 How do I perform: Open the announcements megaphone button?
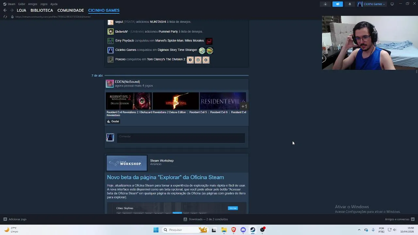tap(338, 4)
